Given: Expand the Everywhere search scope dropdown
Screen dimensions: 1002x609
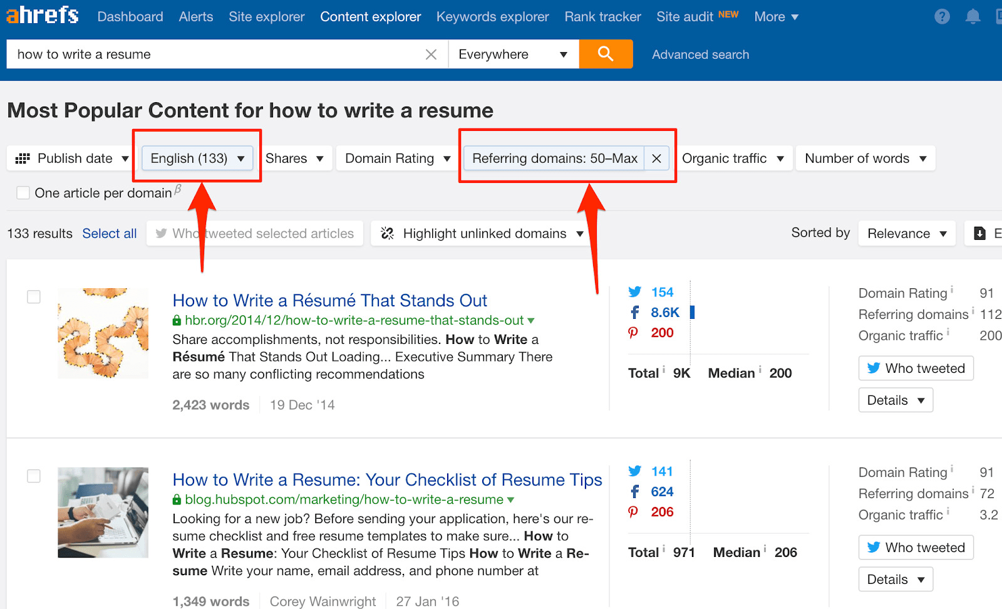Looking at the screenshot, I should [x=513, y=55].
